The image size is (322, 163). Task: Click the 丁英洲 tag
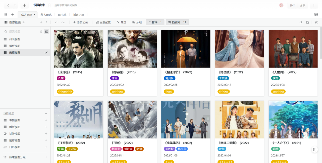(x=223, y=78)
